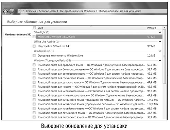Enable Основные компоненты Windows Live checkbox
Screen dimensions: 170x130
[x=34, y=55]
